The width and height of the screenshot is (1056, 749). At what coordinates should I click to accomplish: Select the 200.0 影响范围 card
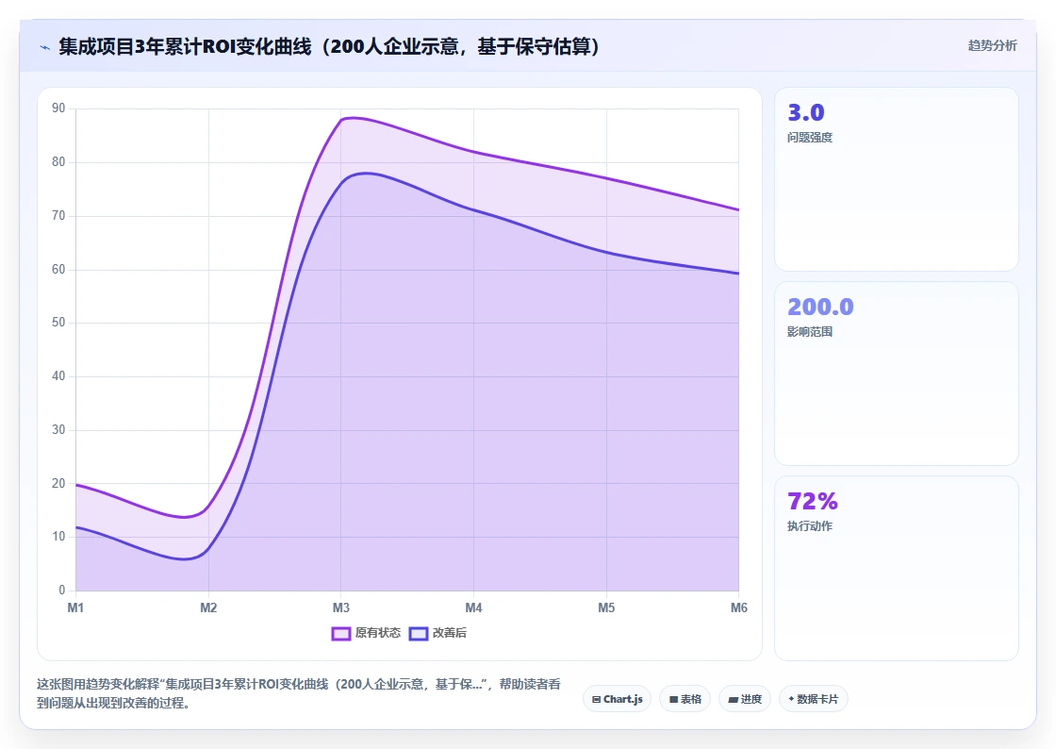point(897,374)
